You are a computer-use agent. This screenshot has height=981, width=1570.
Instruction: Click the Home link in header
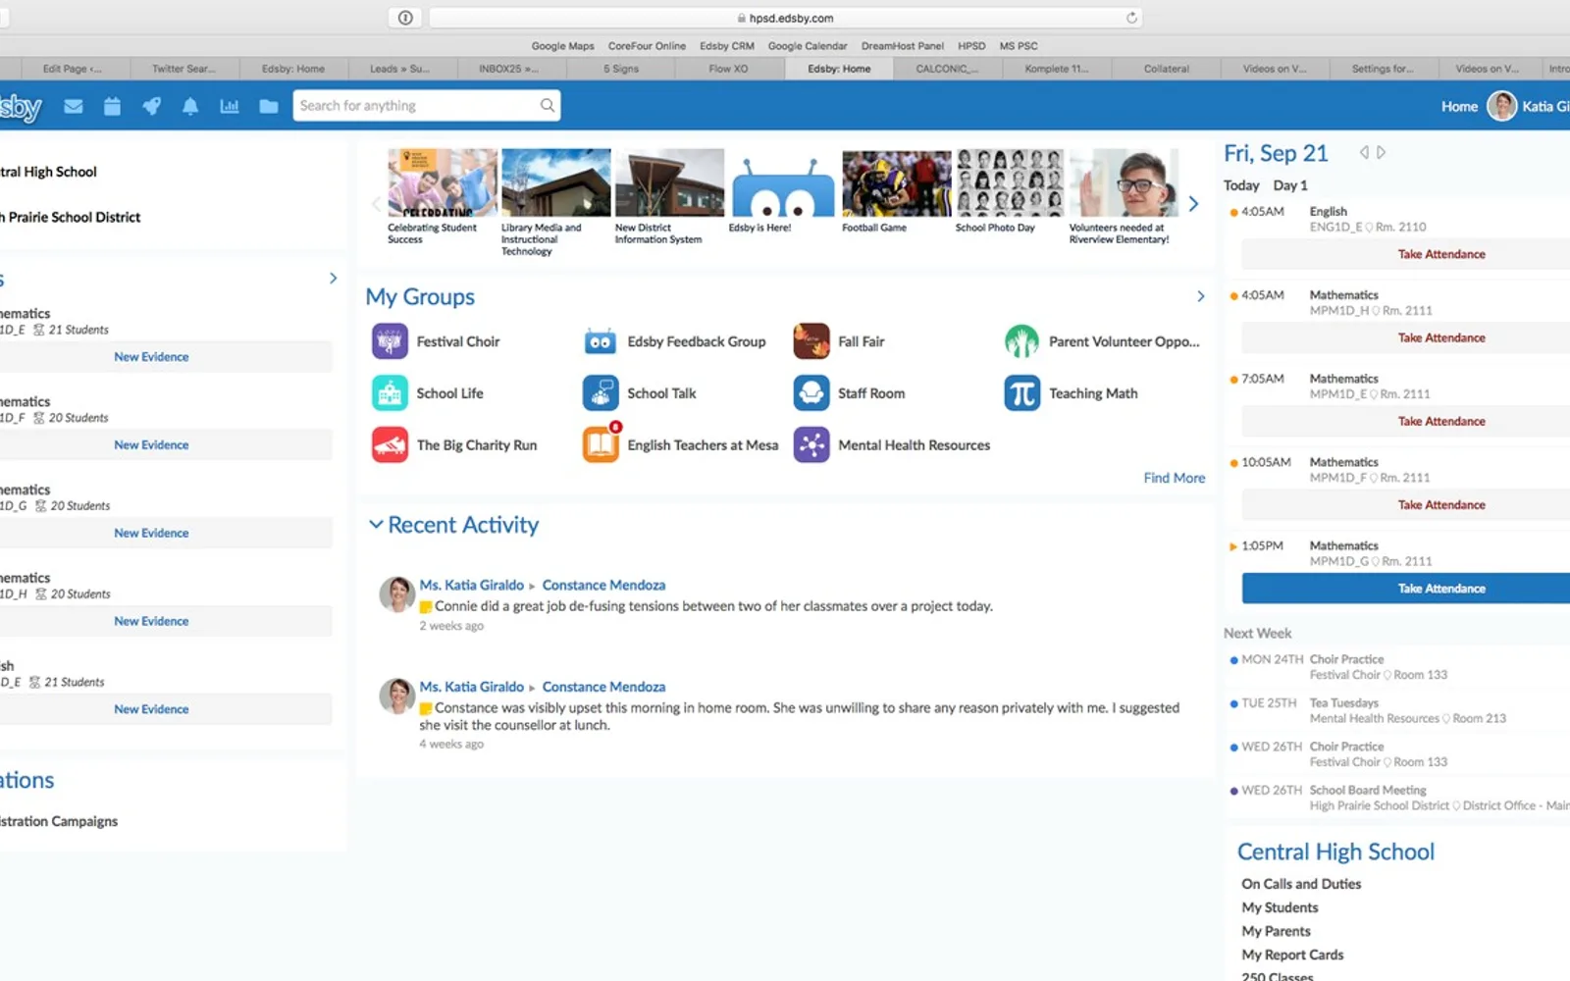[1459, 106]
